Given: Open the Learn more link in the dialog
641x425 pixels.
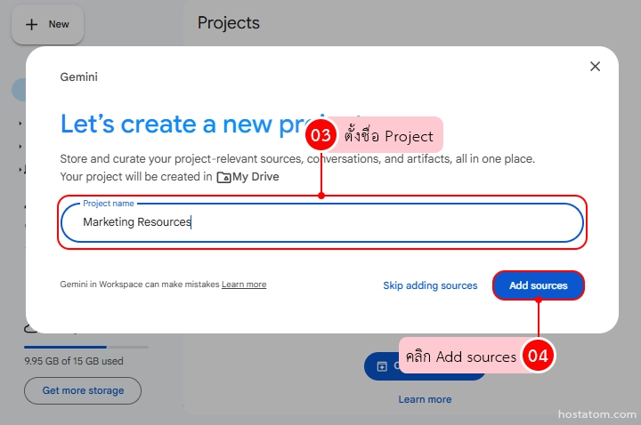Looking at the screenshot, I should pos(244,285).
